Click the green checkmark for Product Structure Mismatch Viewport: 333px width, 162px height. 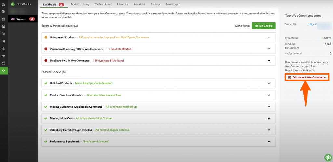(46, 95)
